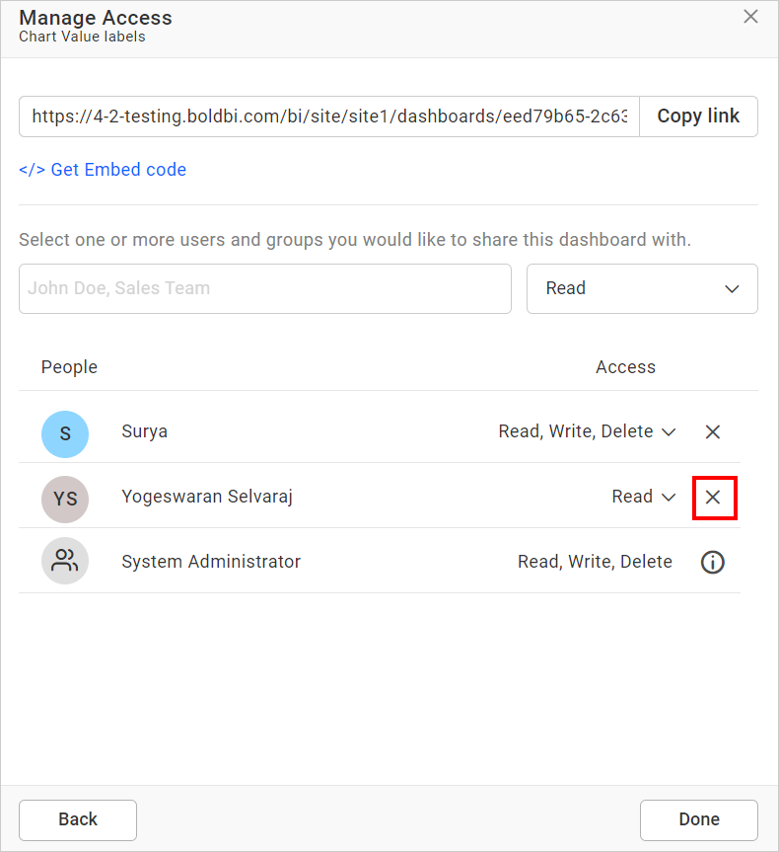Close the Manage Access dialog

coord(750,17)
